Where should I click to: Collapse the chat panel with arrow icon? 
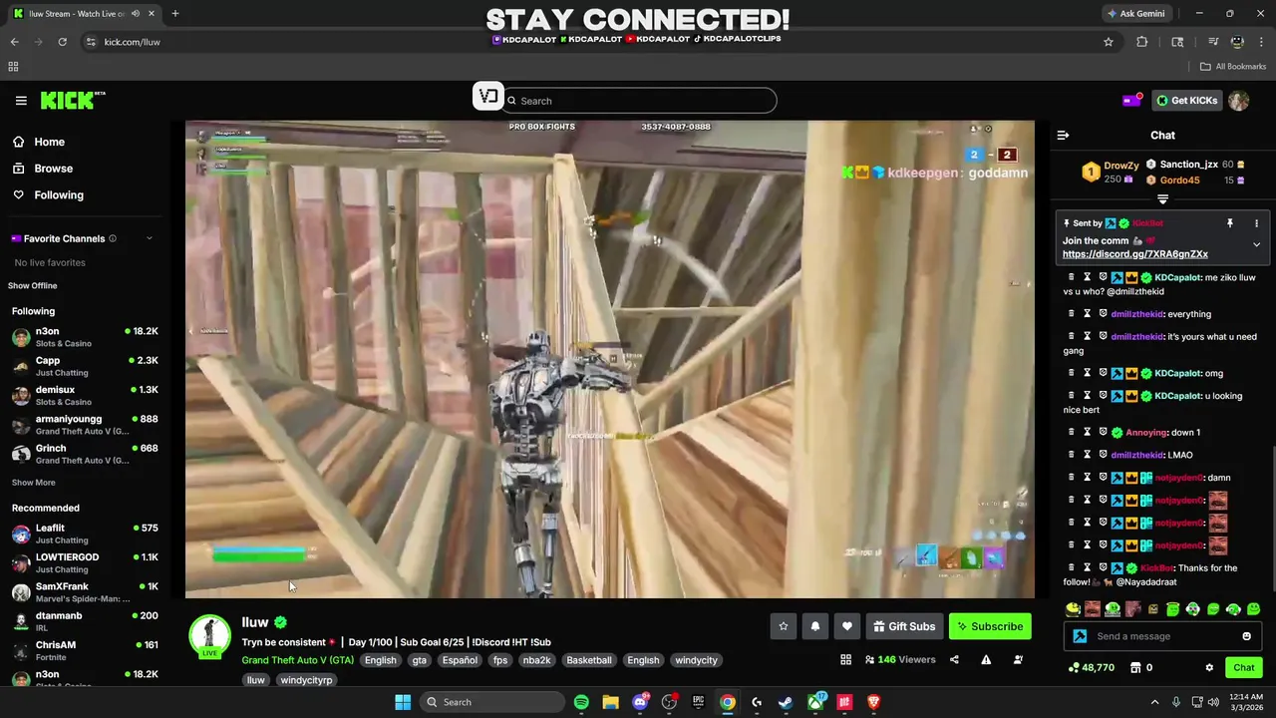click(1063, 135)
